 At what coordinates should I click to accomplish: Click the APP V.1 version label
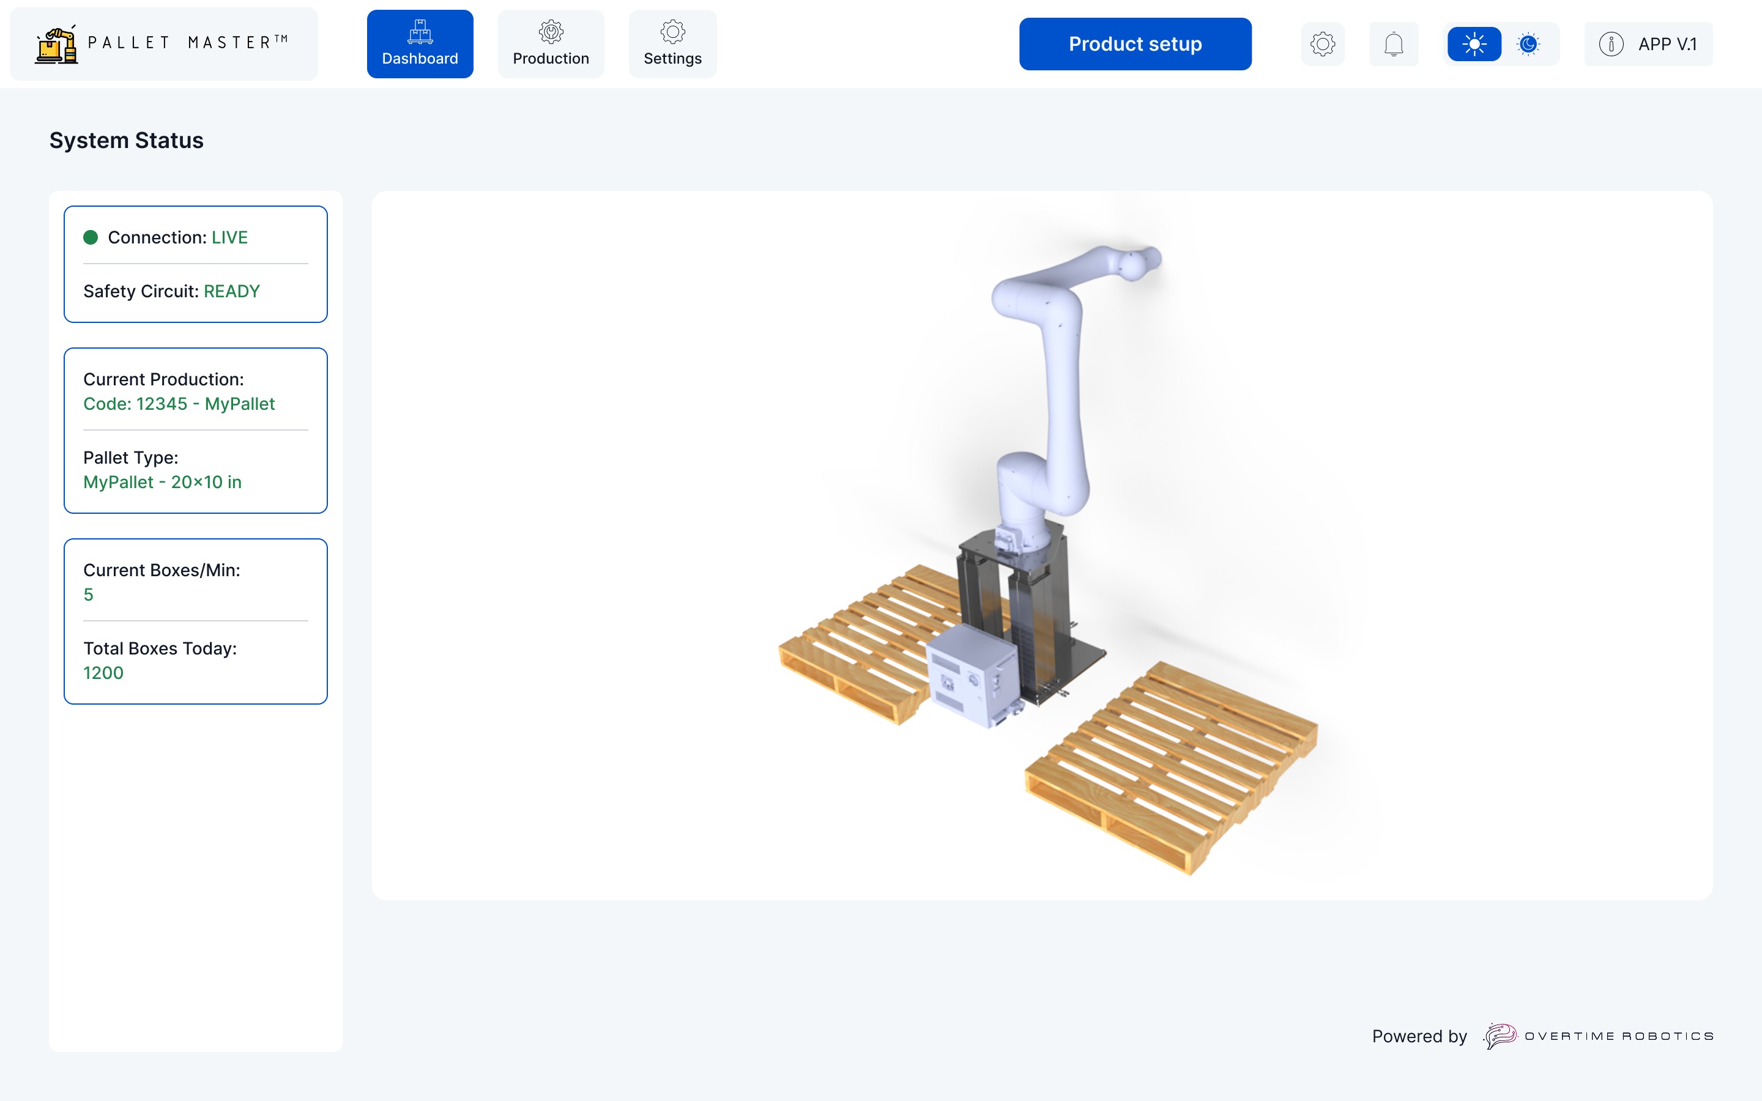point(1667,43)
